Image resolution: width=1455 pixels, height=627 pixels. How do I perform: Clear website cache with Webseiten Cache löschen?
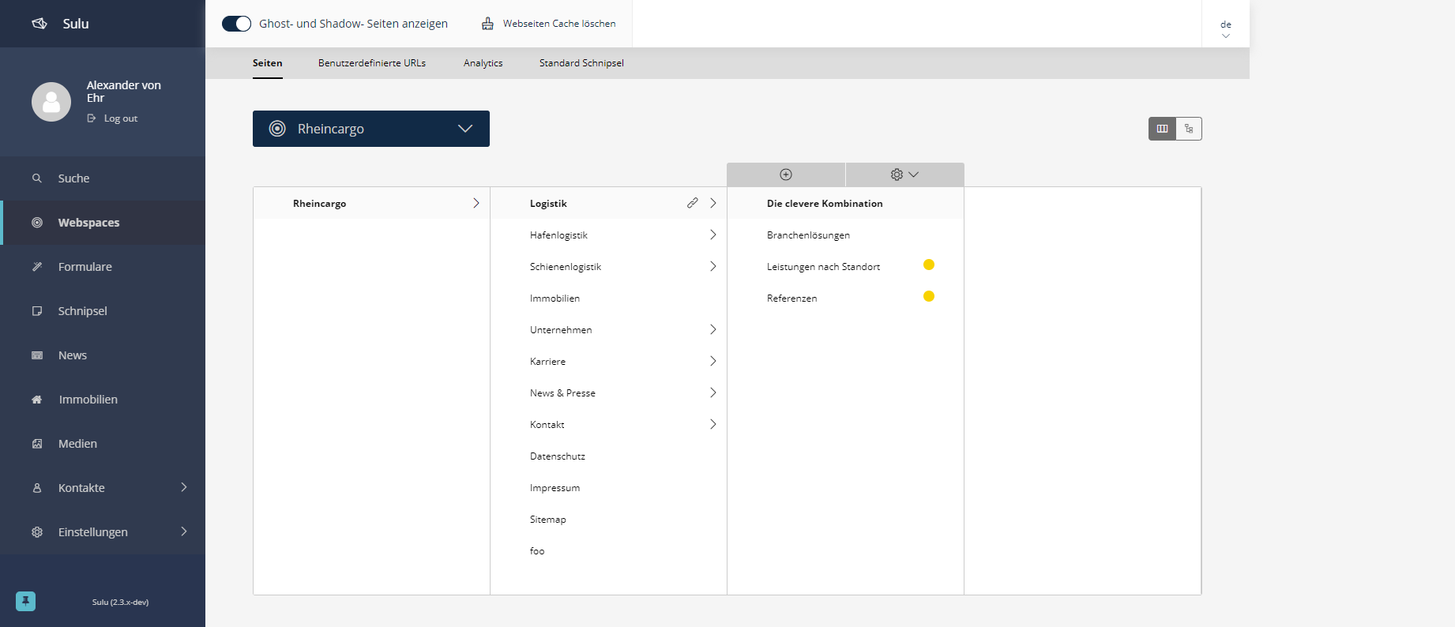point(549,24)
